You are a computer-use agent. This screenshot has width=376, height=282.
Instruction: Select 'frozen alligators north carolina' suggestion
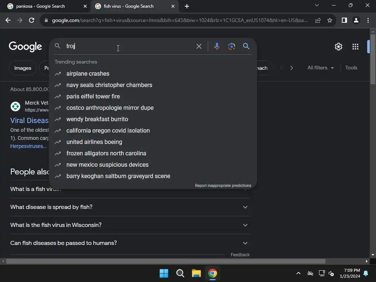[153, 153]
